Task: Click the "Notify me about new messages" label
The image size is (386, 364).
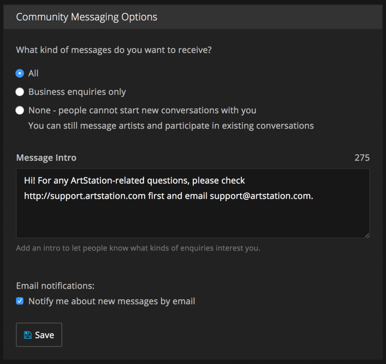Action: point(112,301)
